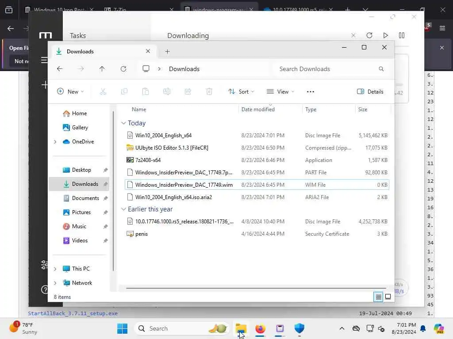Open the Sort dropdown
The height and width of the screenshot is (339, 453).
[x=241, y=92]
